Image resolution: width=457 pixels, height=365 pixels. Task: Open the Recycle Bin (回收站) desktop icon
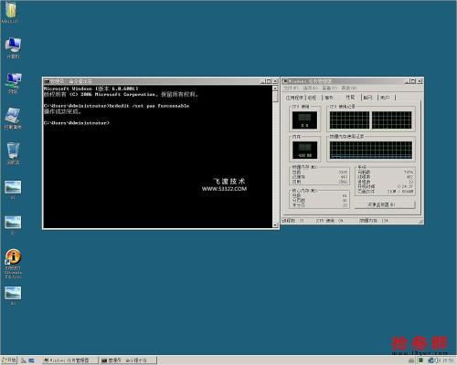13,153
